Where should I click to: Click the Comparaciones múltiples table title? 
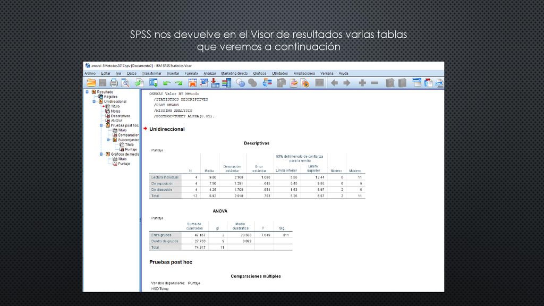(x=256, y=276)
